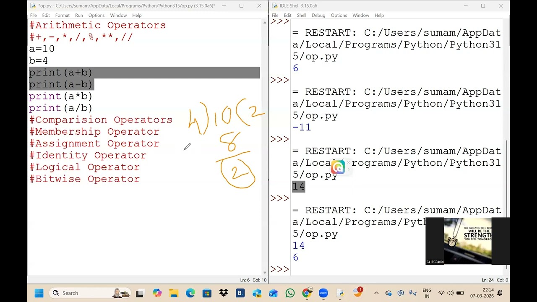Click the floating screen recorder icon in the shell
The image size is (537, 302).
pyautogui.click(x=338, y=167)
